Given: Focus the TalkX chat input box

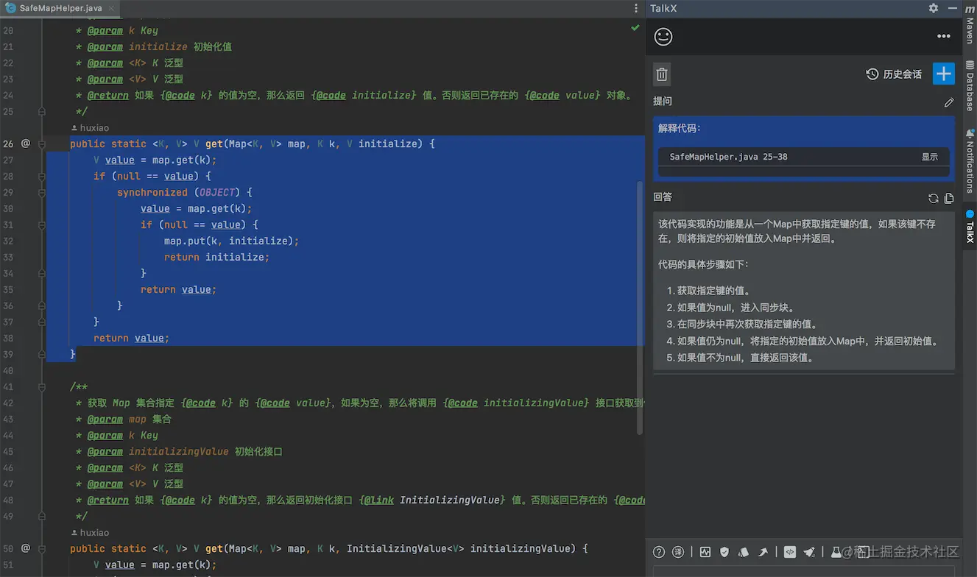Looking at the screenshot, I should click(804, 571).
